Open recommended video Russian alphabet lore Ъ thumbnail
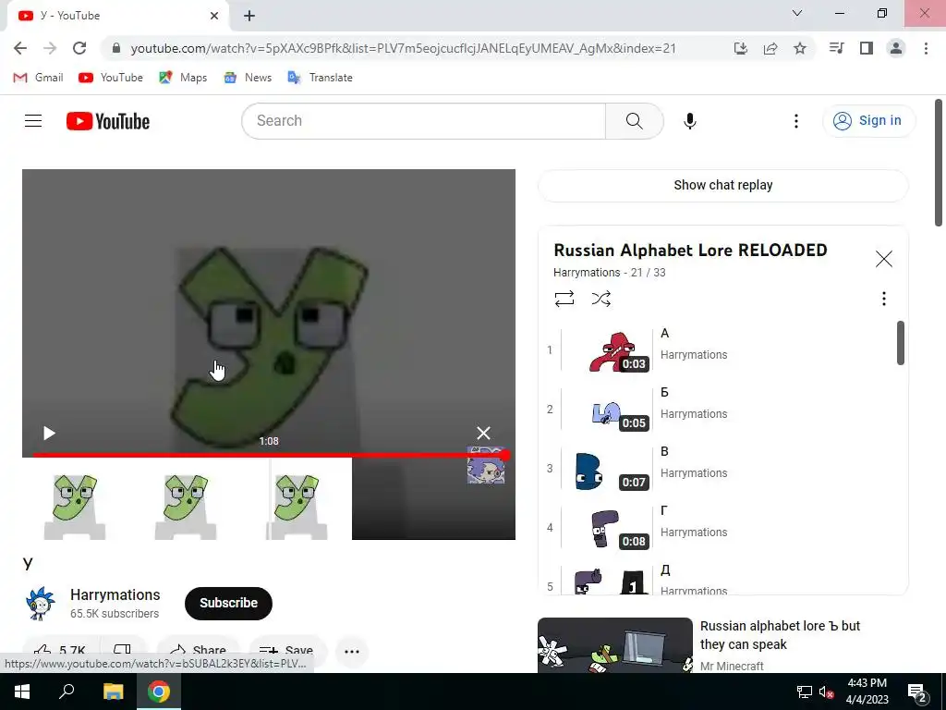The width and height of the screenshot is (946, 710). click(x=614, y=644)
